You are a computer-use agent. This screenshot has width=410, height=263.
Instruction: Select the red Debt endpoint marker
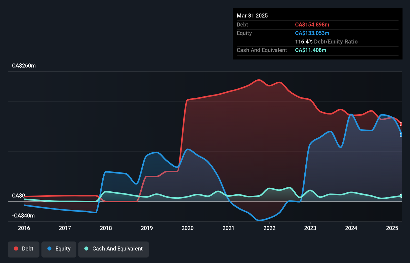click(402, 124)
